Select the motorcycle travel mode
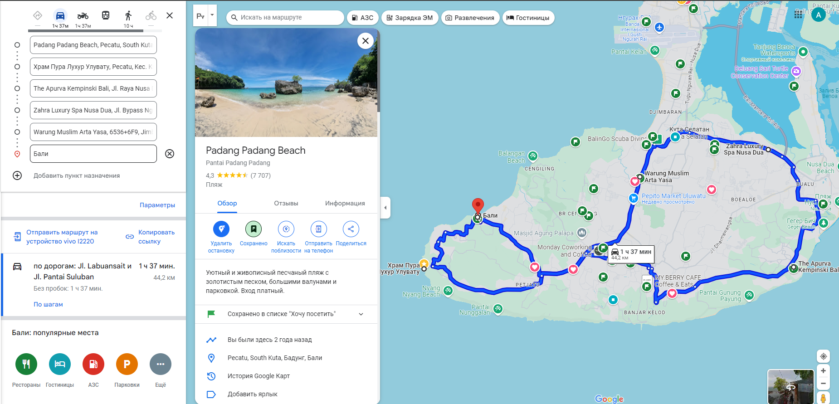Screen dimensions: 839x404 83,17
